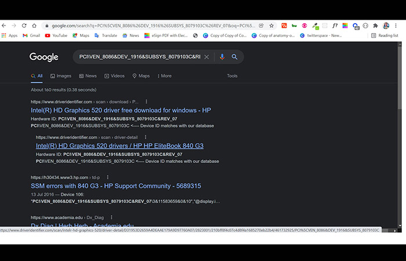The width and height of the screenshot is (406, 261).
Task: Open the blue circle screen capture extension
Action: pos(356,26)
